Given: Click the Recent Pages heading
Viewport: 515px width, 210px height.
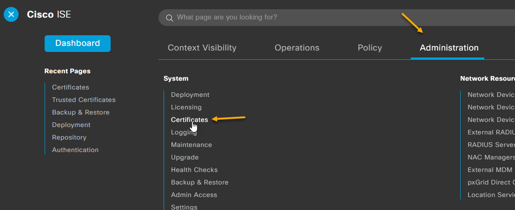Looking at the screenshot, I should tap(67, 71).
